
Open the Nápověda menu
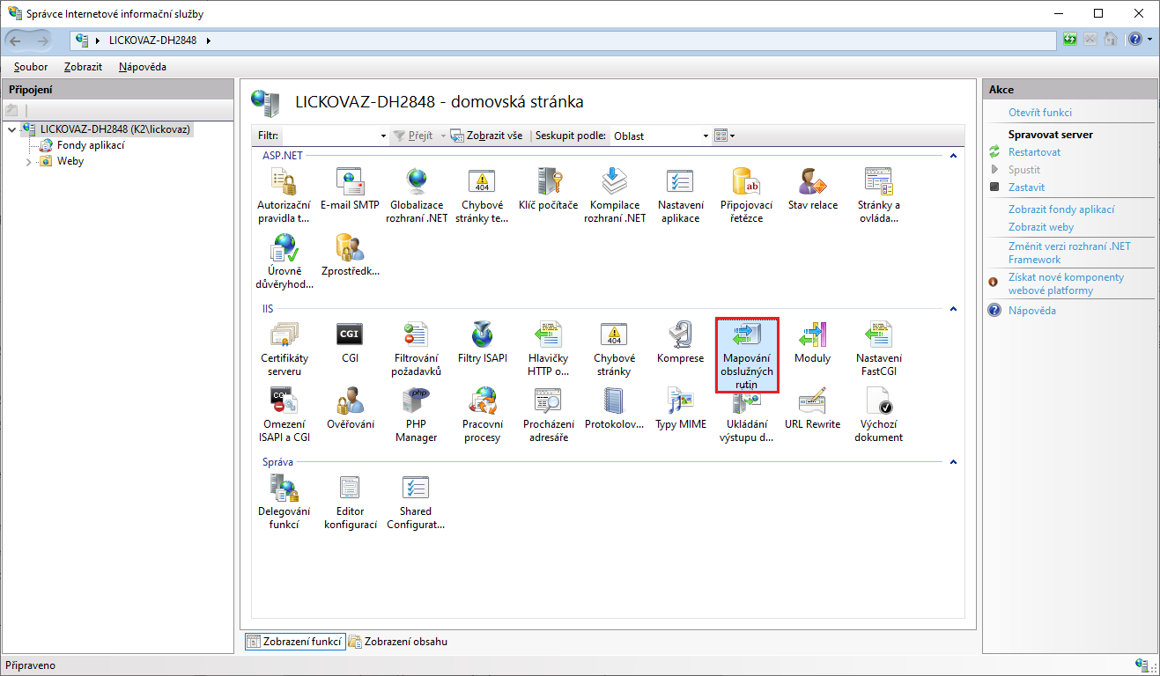pyautogui.click(x=143, y=67)
